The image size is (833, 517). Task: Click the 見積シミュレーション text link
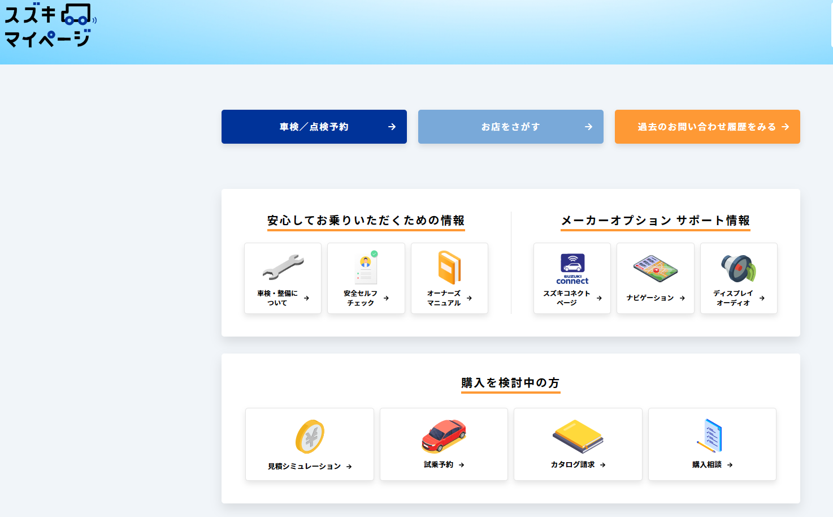tap(304, 467)
